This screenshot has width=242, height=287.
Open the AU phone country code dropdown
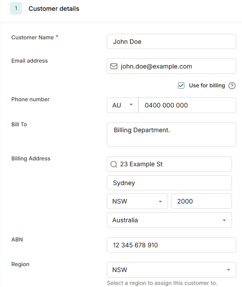[122, 105]
